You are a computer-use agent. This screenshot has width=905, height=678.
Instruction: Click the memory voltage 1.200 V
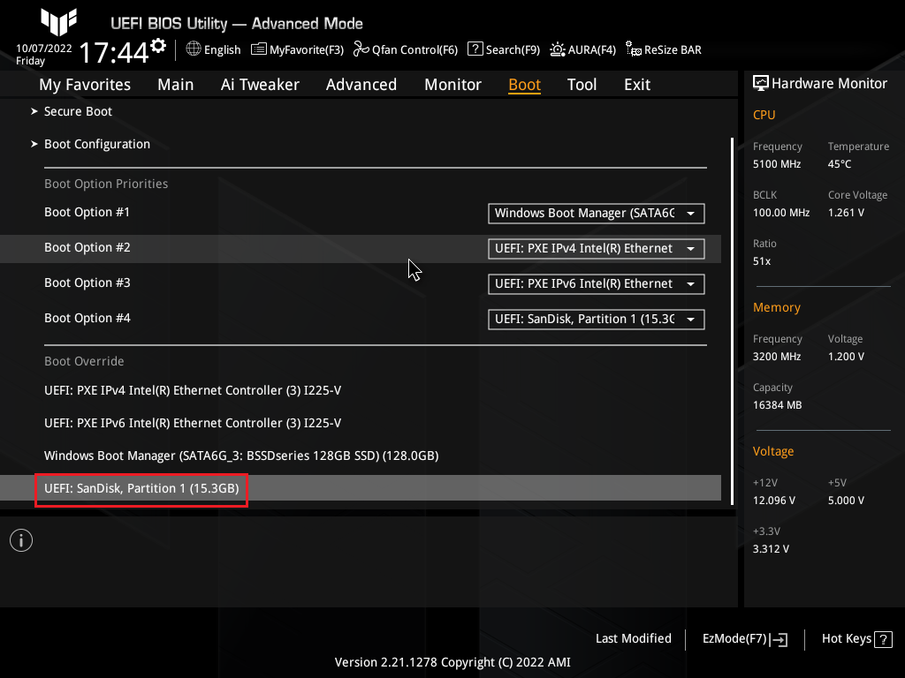846,357
